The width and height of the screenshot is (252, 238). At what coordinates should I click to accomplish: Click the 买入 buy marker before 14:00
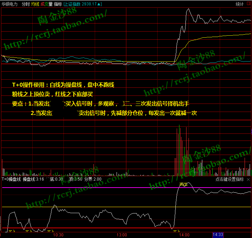point(175,231)
